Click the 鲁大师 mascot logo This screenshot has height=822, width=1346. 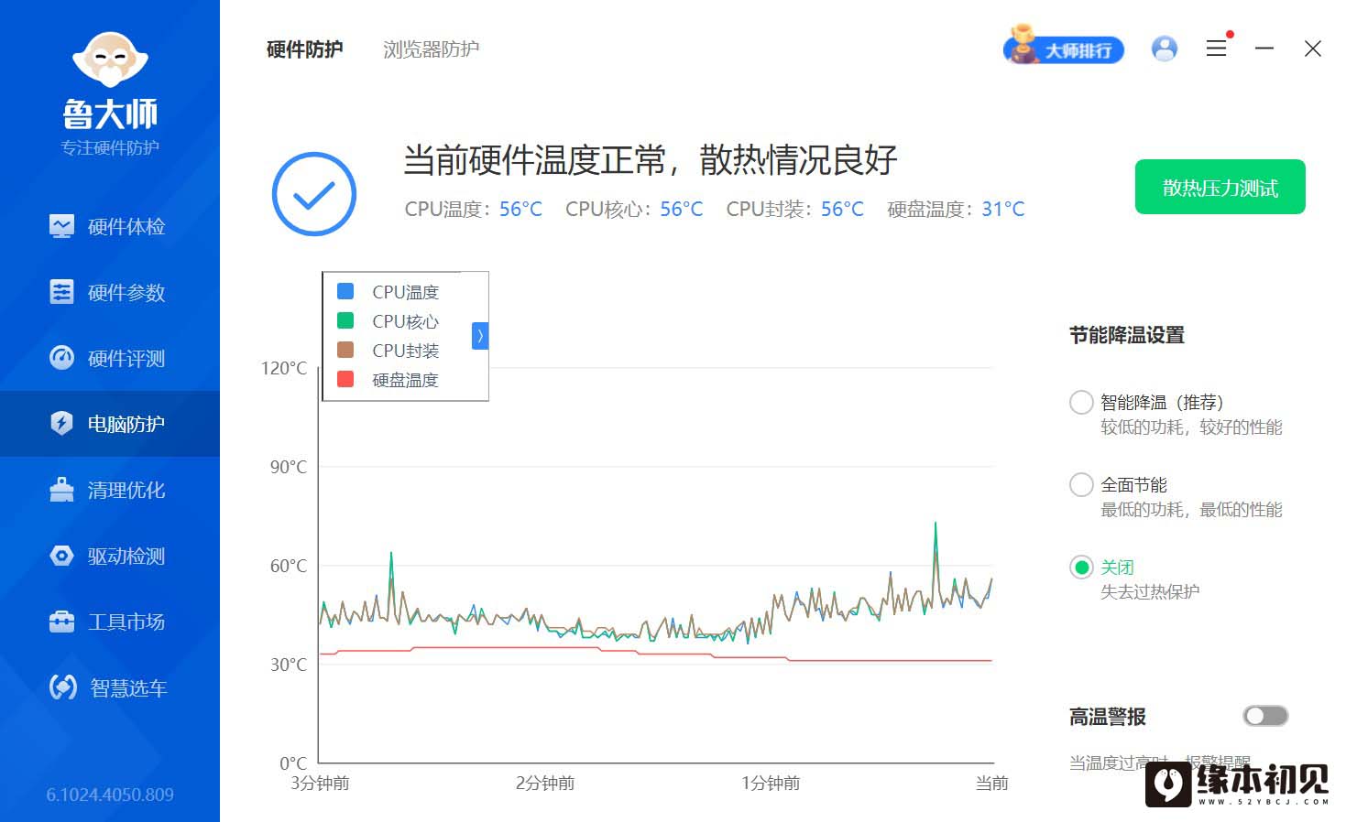tap(110, 60)
